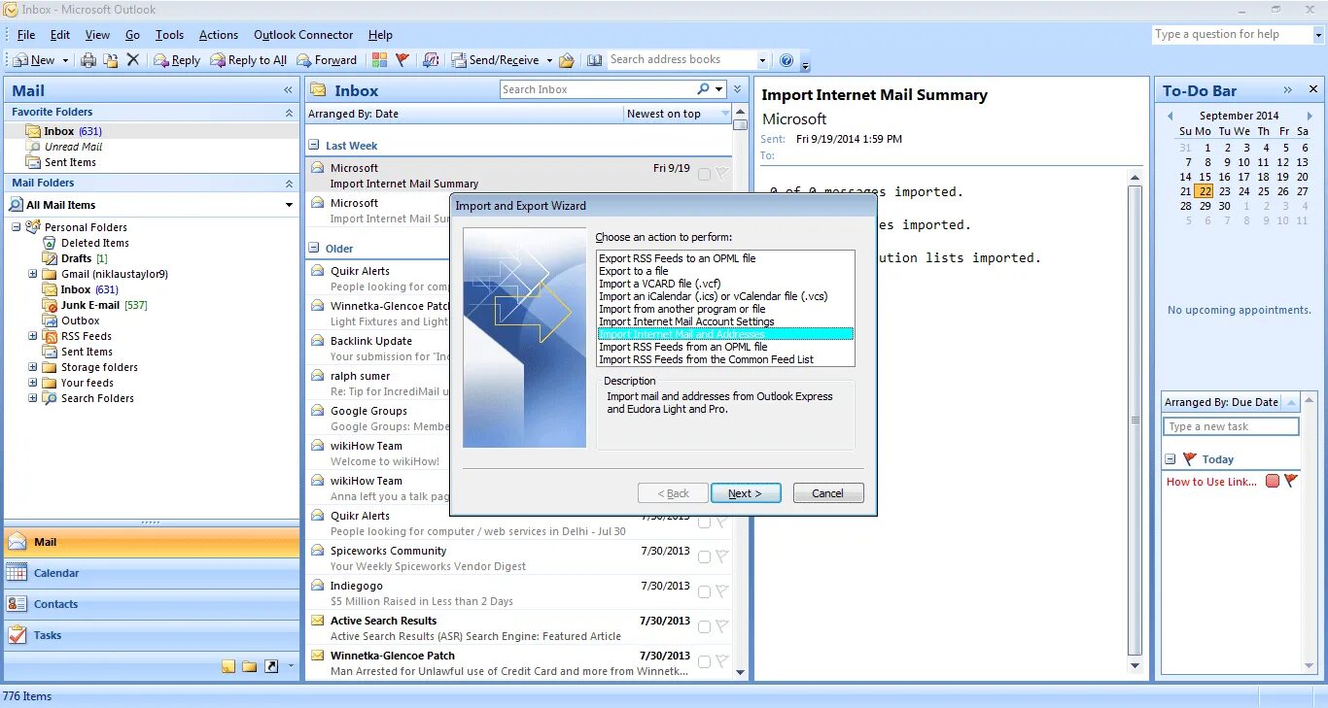Open Shortcuts icon in navigation pane
The width and height of the screenshot is (1328, 708).
click(271, 666)
